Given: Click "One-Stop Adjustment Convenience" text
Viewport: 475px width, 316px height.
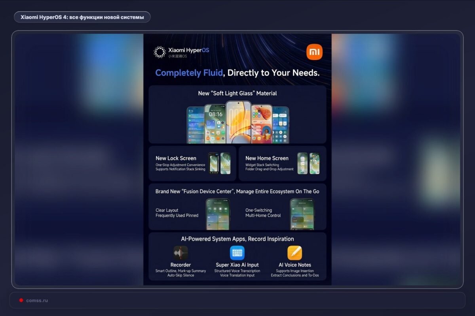Looking at the screenshot, I should pyautogui.click(x=180, y=165).
